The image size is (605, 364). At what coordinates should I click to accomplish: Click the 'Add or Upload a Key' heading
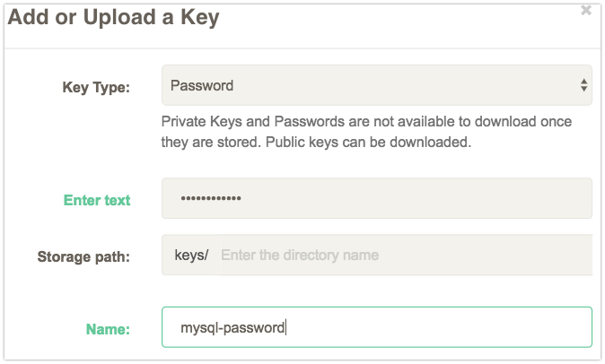[113, 18]
